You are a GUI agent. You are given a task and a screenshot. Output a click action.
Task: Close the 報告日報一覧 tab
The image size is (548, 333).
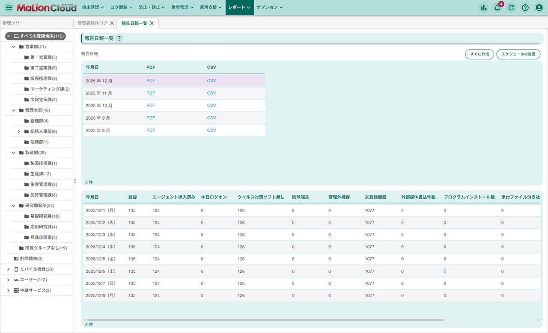pyautogui.click(x=152, y=23)
